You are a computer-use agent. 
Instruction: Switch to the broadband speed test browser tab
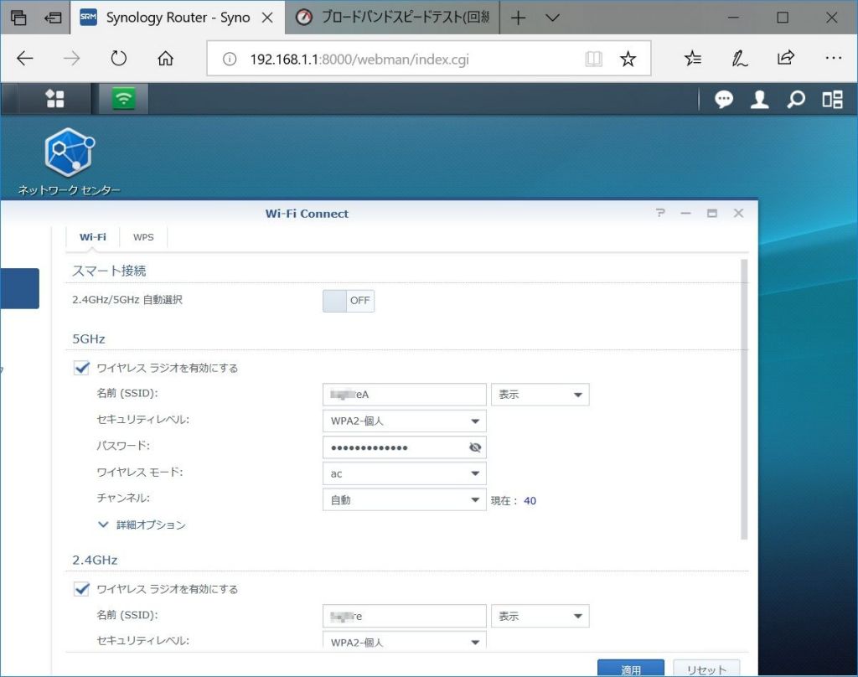(392, 18)
